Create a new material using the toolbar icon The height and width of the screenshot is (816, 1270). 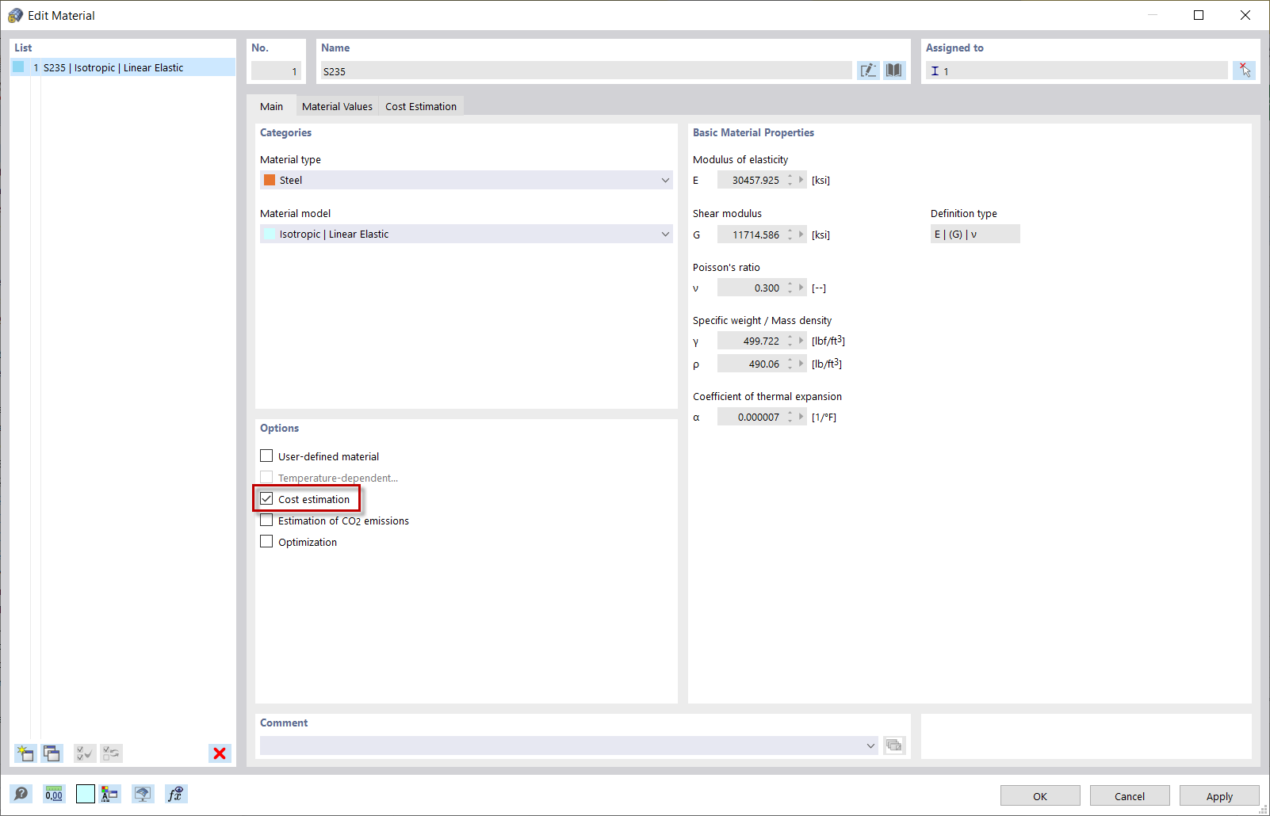click(x=25, y=753)
